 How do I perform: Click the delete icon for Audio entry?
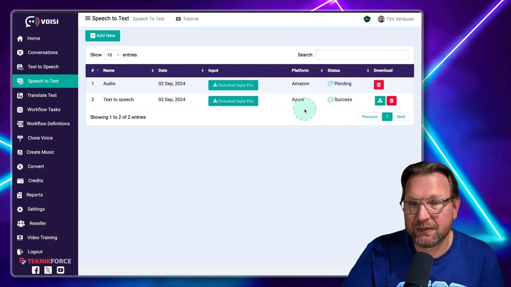tap(379, 85)
